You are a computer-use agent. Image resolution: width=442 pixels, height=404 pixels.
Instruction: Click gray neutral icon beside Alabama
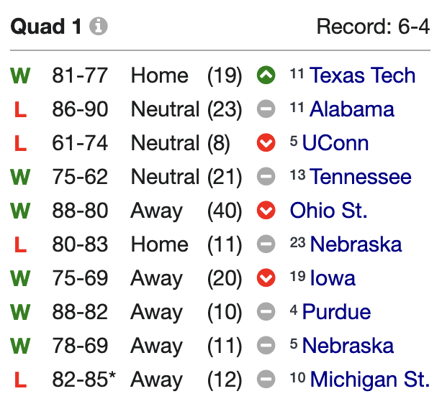pyautogui.click(x=266, y=109)
